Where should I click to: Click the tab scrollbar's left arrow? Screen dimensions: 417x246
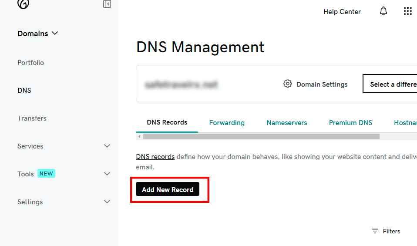click(139, 137)
